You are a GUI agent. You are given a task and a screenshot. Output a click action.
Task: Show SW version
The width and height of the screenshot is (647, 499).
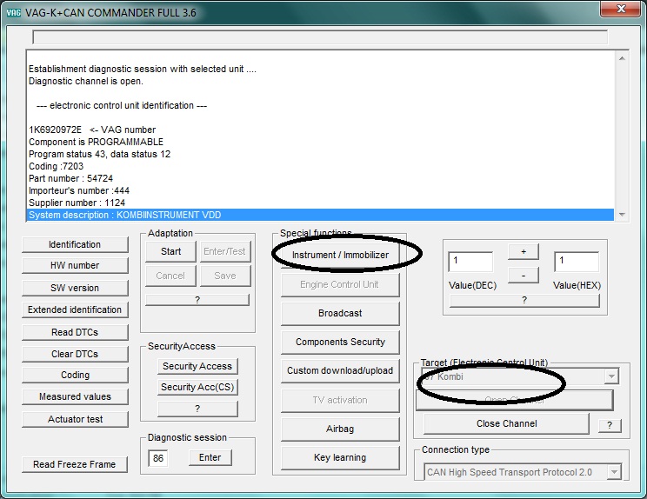(x=75, y=288)
